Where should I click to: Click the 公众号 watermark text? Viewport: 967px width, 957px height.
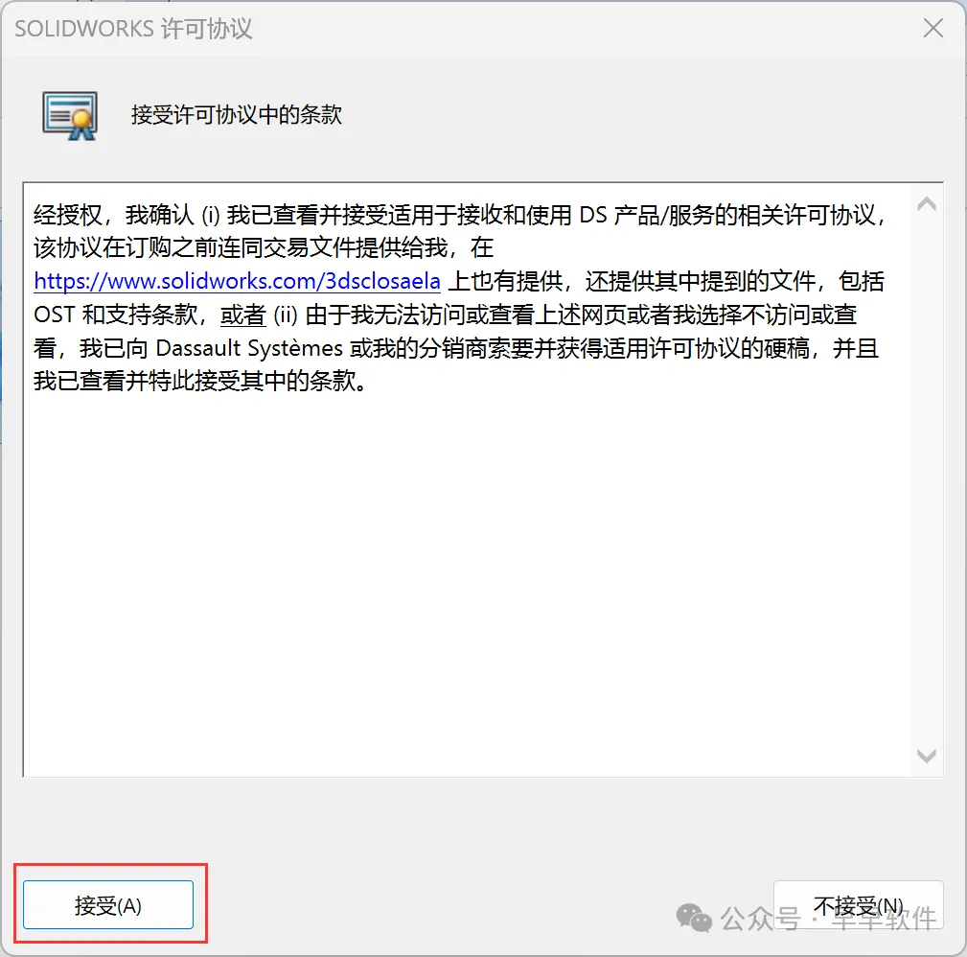760,919
